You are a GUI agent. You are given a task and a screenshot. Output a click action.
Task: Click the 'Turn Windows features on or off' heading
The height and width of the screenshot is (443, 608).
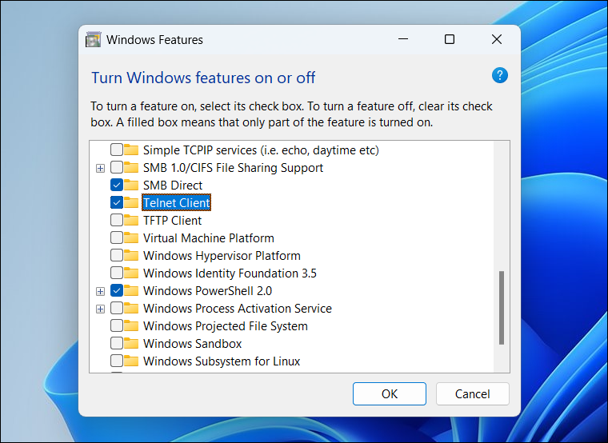203,78
